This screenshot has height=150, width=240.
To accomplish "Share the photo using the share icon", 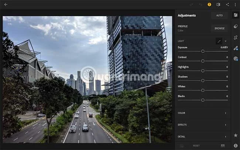I will click(x=227, y=4).
